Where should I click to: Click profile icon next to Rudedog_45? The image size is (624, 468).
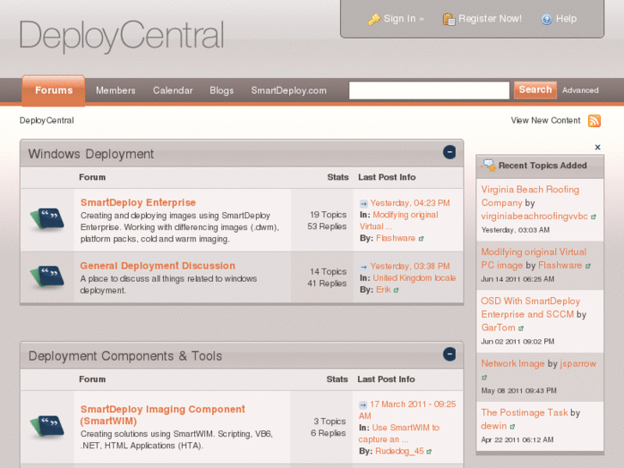(429, 452)
